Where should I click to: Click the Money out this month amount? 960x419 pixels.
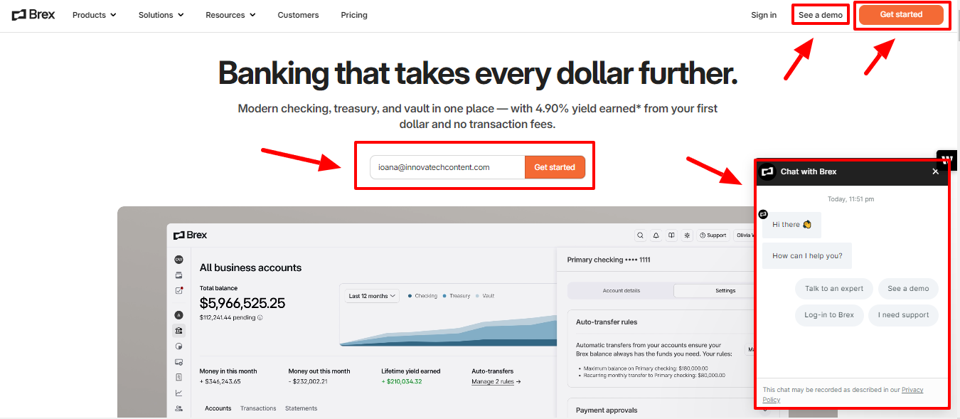tap(309, 381)
